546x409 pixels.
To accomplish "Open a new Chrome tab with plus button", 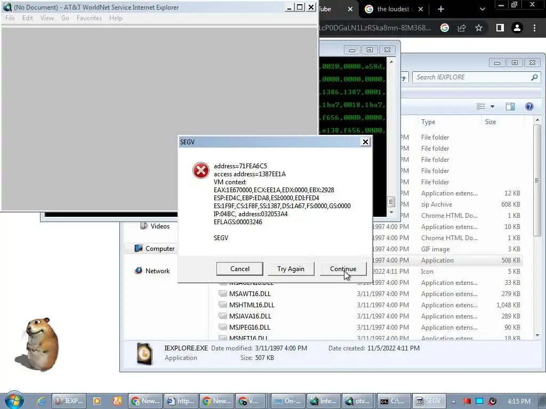I will [x=441, y=9].
